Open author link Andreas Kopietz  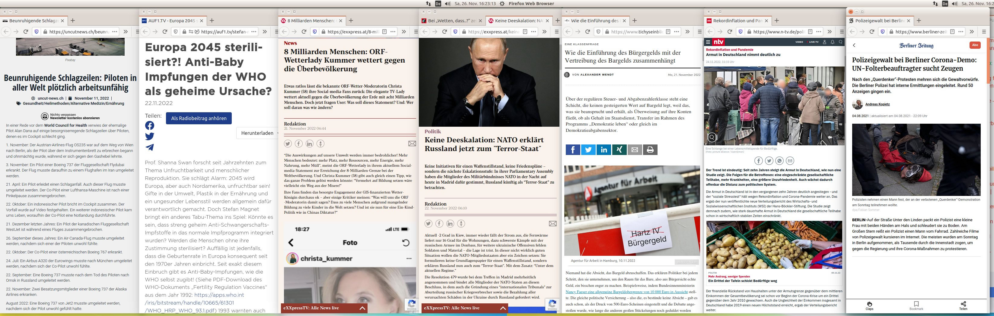pyautogui.click(x=878, y=104)
